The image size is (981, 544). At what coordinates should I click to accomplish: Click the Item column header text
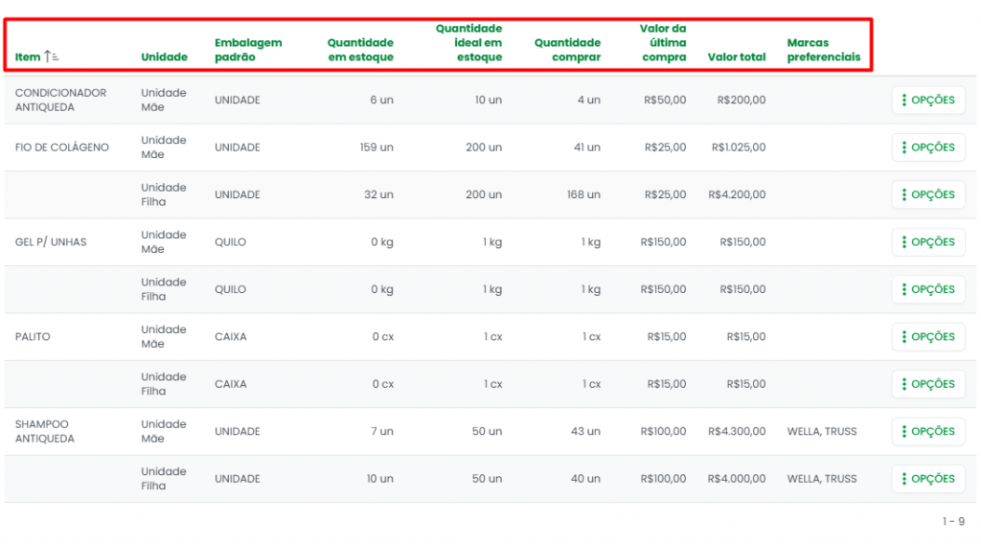tap(28, 57)
